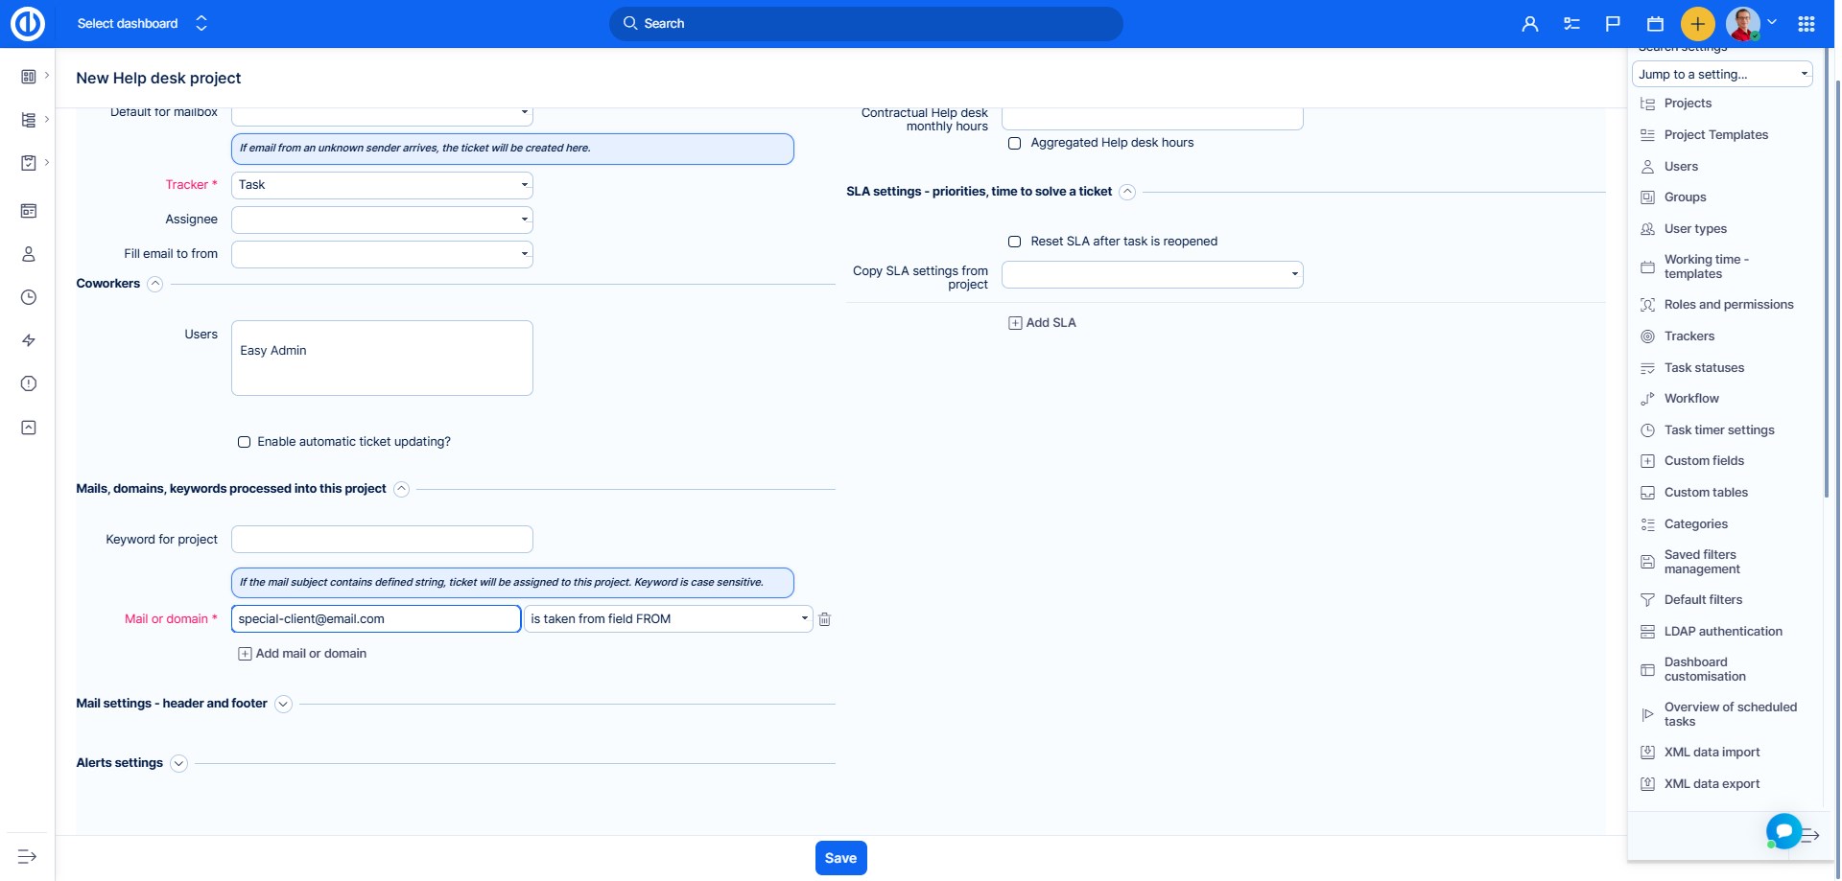Click the trash icon beside mail domain
The image size is (1842, 881).
point(824,619)
